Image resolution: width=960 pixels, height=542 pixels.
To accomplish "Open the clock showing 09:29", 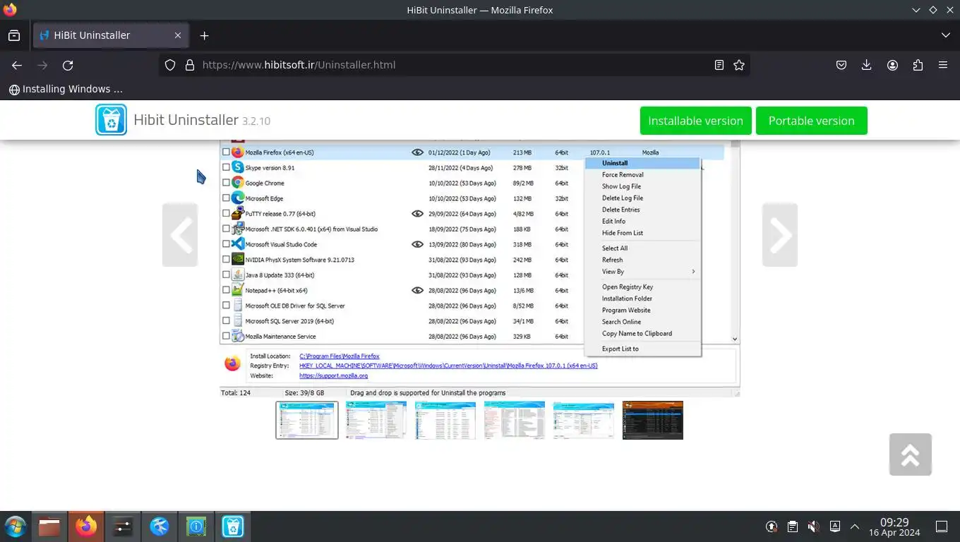I will [x=894, y=526].
